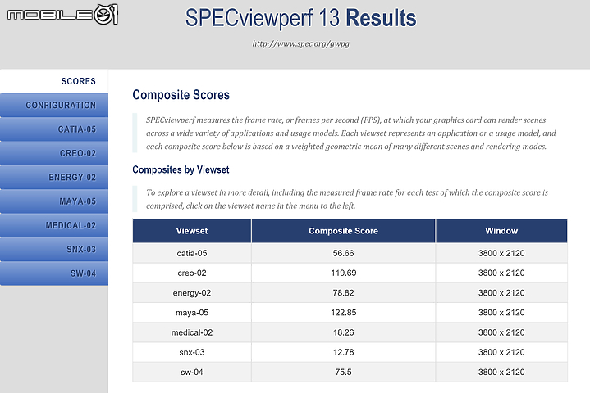Screen dimensions: 590x393
Task: Open the CONFIGURATION sidebar tab
Action: tap(54, 105)
